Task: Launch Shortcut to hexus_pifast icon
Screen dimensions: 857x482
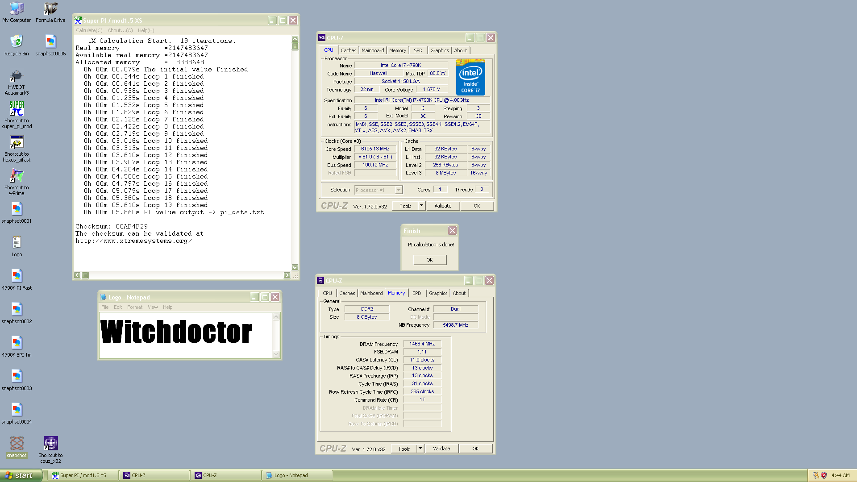Action: 17,149
